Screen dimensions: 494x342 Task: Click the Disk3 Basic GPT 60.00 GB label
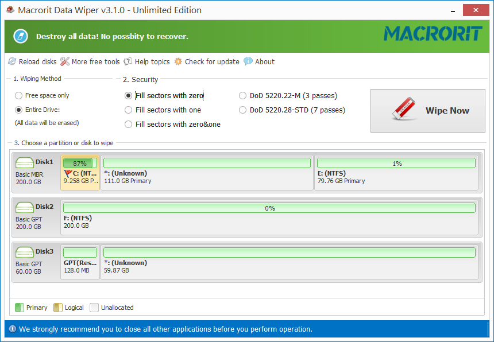(x=34, y=261)
